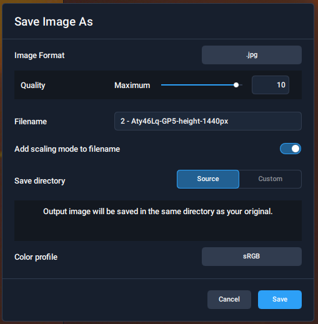Click the Quality label
Viewport: 318px width, 324px height.
(33, 86)
